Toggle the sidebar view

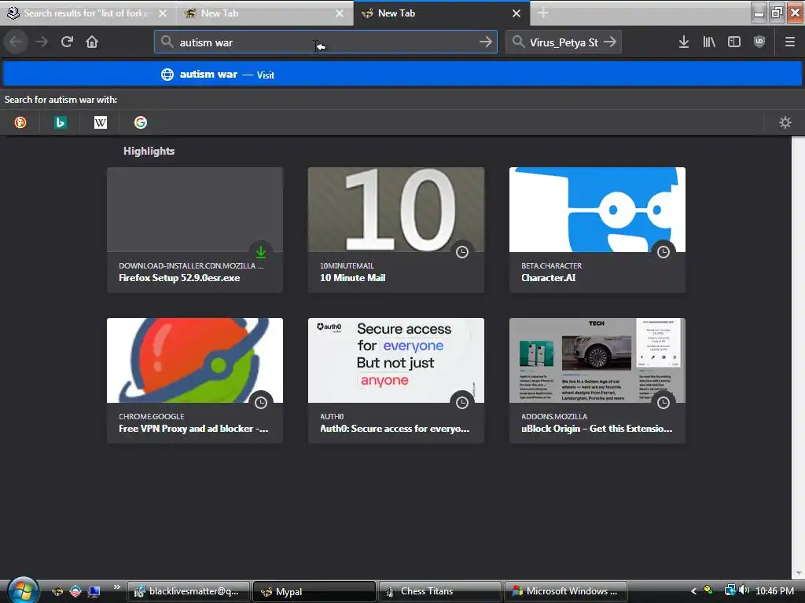pyautogui.click(x=734, y=42)
